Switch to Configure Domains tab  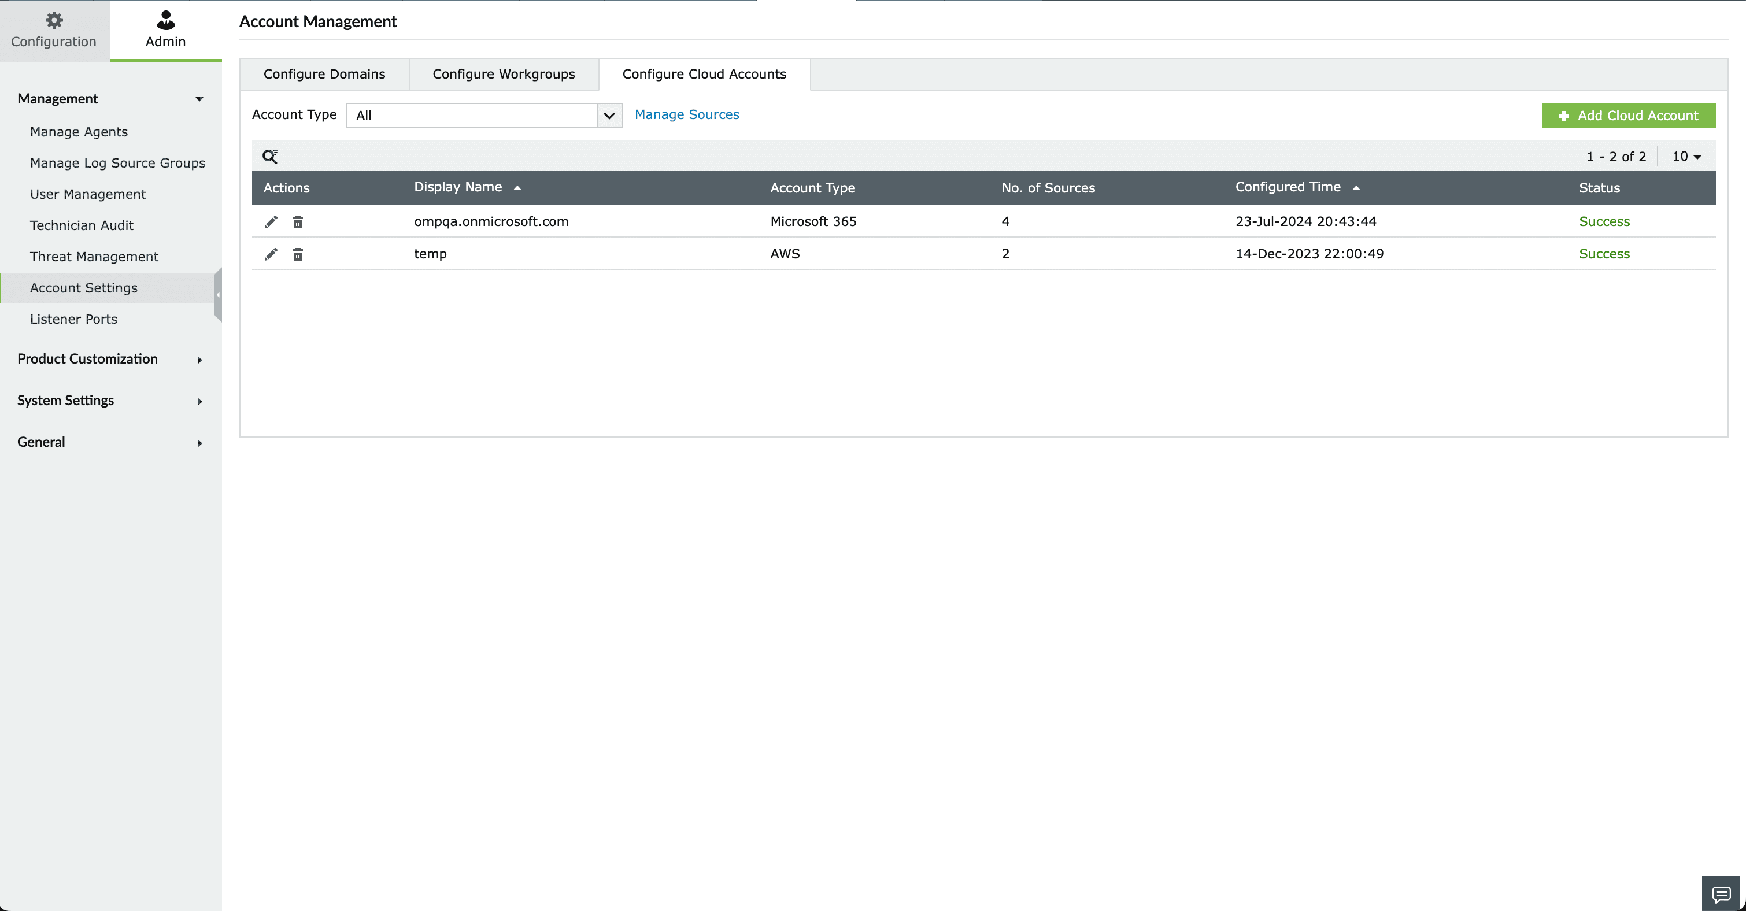tap(324, 74)
